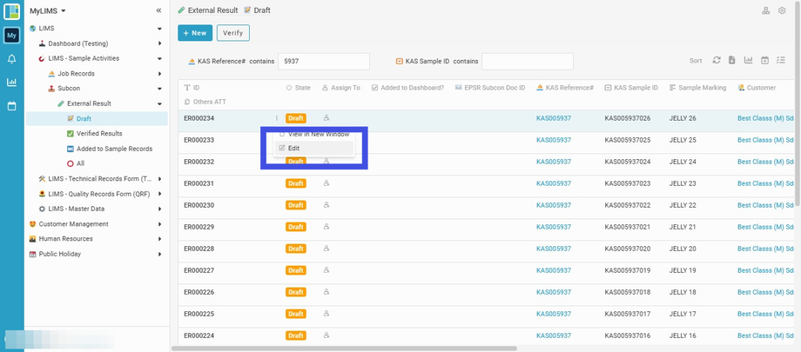
Task: Select record ID ER000228
Action: coord(199,249)
